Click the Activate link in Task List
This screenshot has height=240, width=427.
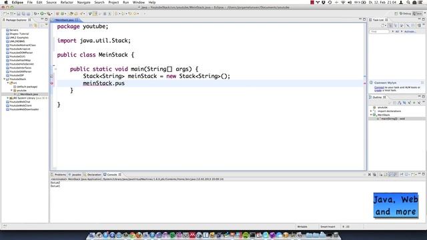pos(410,31)
